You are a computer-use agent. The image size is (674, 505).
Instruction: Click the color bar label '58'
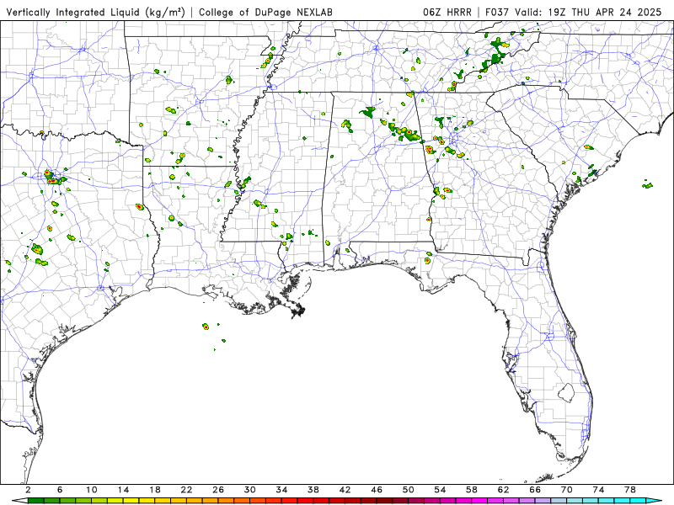coord(472,490)
